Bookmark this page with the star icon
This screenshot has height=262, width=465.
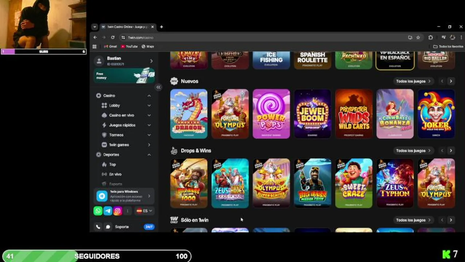(x=418, y=37)
